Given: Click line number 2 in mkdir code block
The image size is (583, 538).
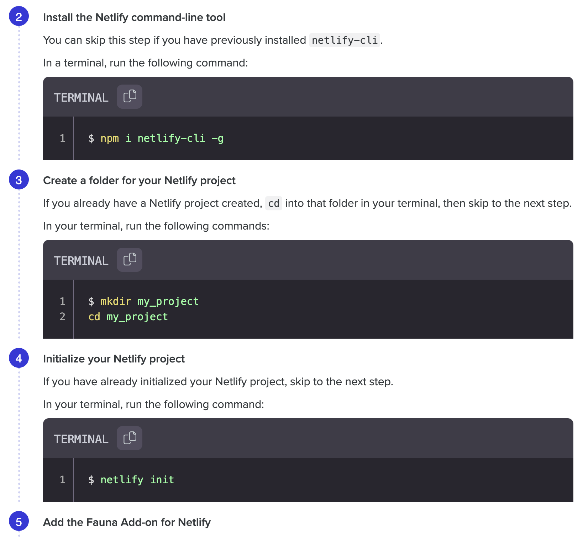Looking at the screenshot, I should [x=62, y=317].
